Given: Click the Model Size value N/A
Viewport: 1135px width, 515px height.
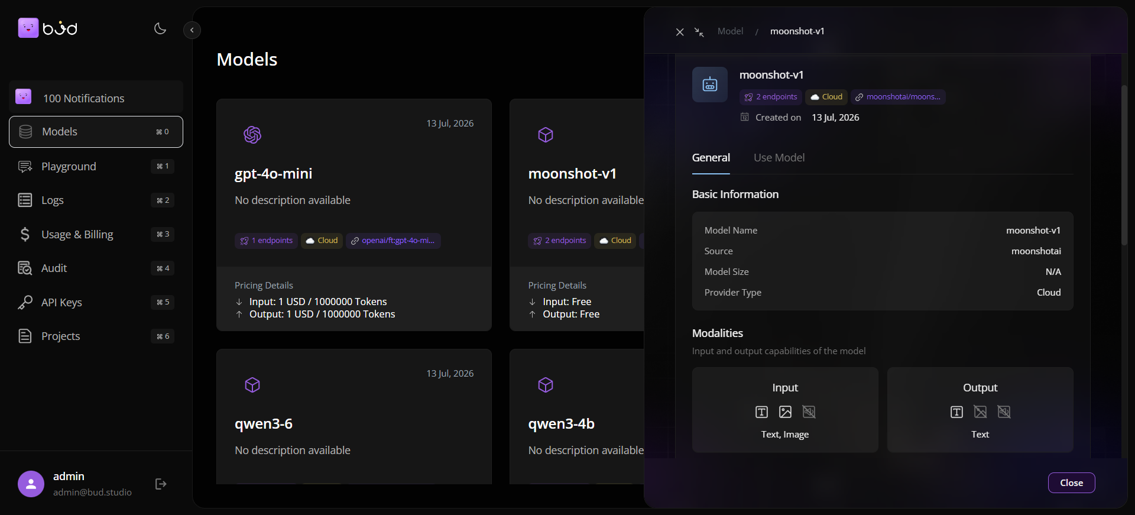Looking at the screenshot, I should 1053,272.
